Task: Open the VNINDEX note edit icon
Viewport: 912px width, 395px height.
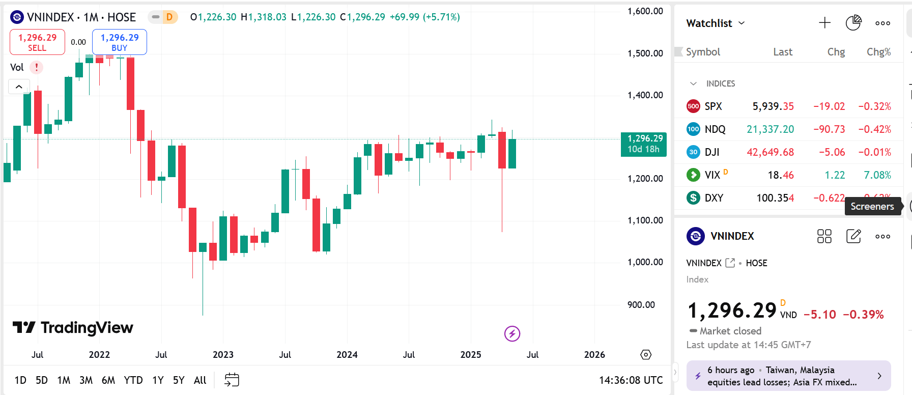Action: [x=853, y=236]
